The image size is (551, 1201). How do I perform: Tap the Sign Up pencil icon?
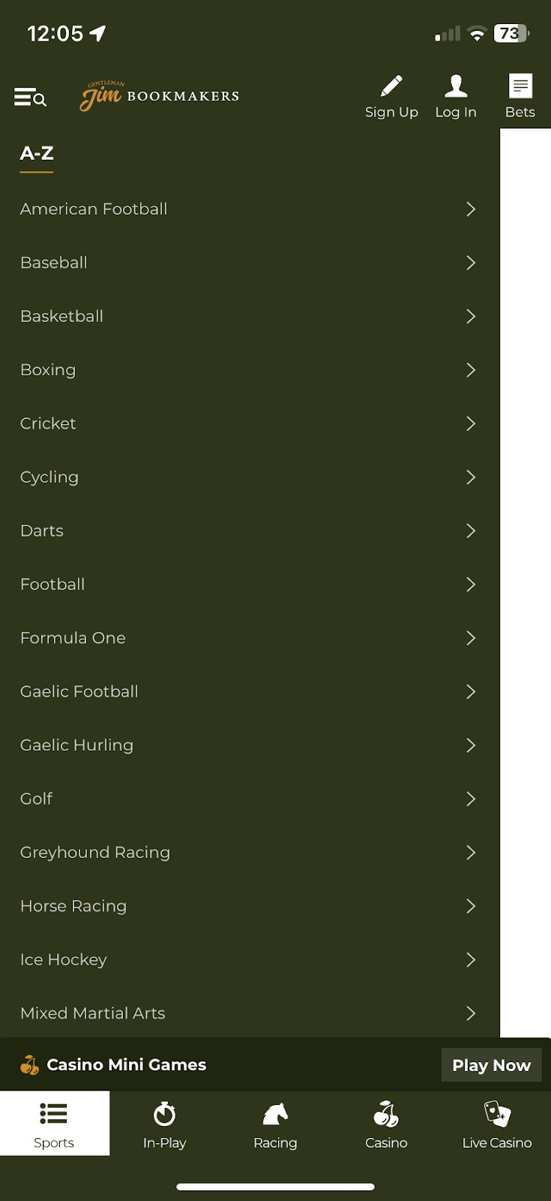pos(391,86)
